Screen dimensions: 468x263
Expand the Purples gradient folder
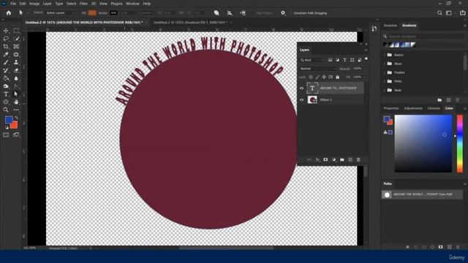(x=385, y=72)
